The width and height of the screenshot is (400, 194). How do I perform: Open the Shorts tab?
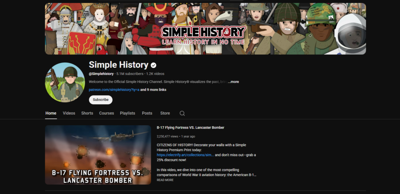click(87, 113)
